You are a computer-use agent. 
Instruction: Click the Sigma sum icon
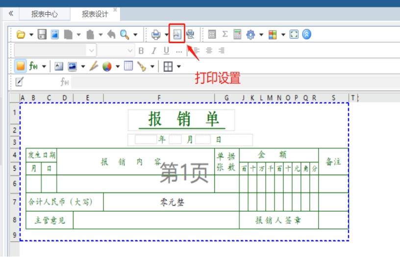(x=225, y=34)
